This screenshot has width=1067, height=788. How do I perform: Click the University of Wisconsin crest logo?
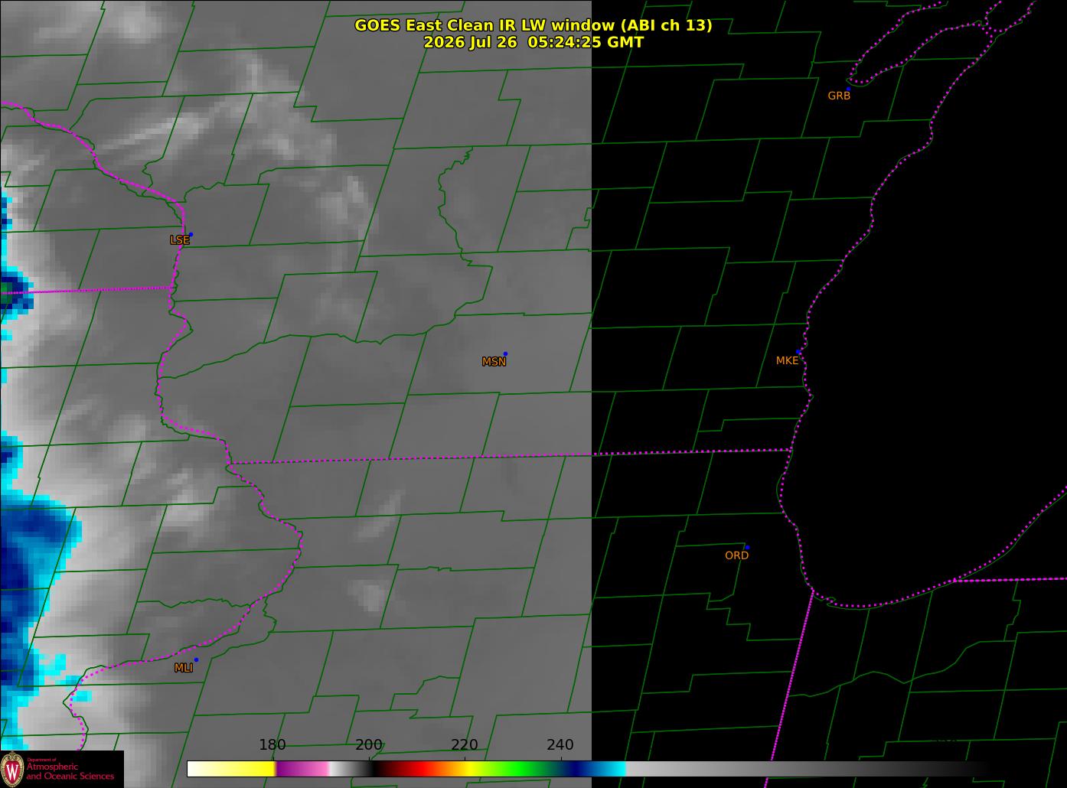(x=12, y=769)
